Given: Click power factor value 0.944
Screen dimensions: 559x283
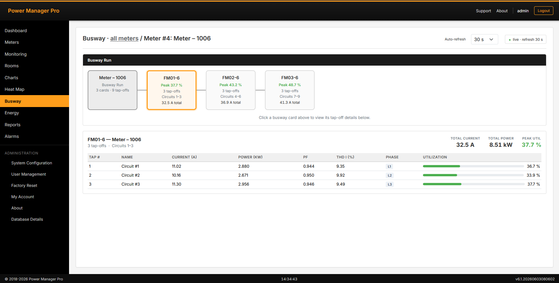Looking at the screenshot, I should click(x=309, y=166).
